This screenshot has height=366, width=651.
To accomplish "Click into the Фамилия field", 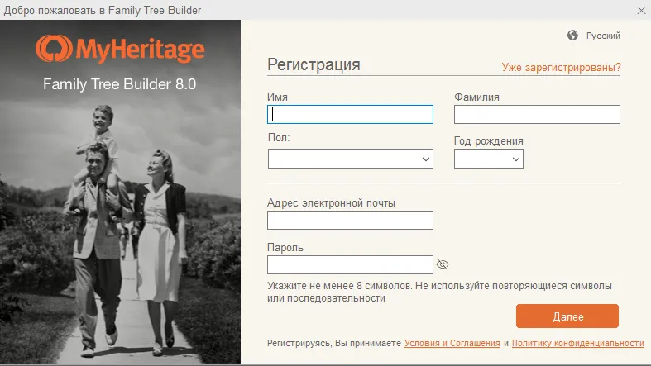I will [x=537, y=114].
